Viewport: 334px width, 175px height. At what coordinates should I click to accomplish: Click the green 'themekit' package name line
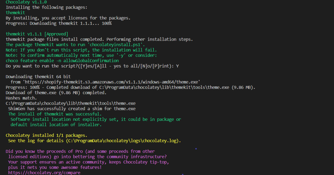[x=15, y=13]
